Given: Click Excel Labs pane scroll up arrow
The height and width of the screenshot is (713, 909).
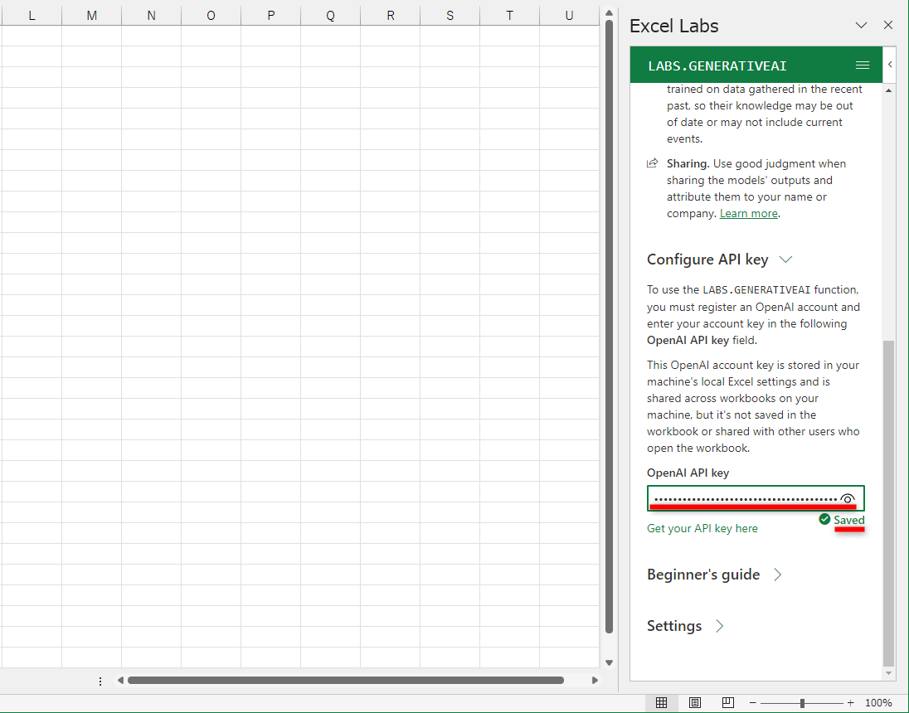Looking at the screenshot, I should pyautogui.click(x=889, y=90).
